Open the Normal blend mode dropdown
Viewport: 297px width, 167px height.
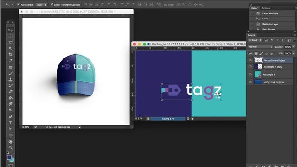260,47
